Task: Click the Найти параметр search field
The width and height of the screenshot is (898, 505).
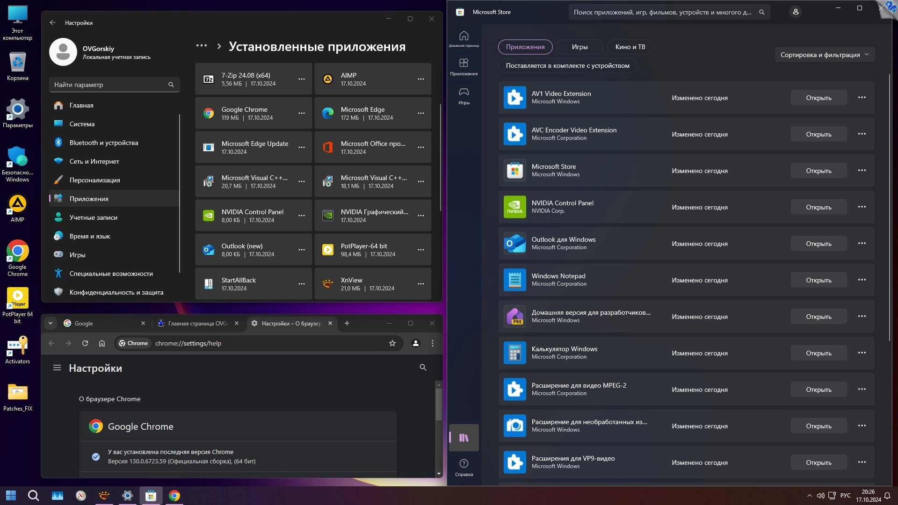Action: [110, 85]
